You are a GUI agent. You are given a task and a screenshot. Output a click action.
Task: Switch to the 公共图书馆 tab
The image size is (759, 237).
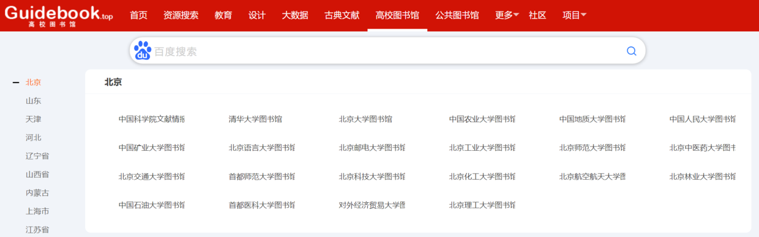tap(457, 15)
